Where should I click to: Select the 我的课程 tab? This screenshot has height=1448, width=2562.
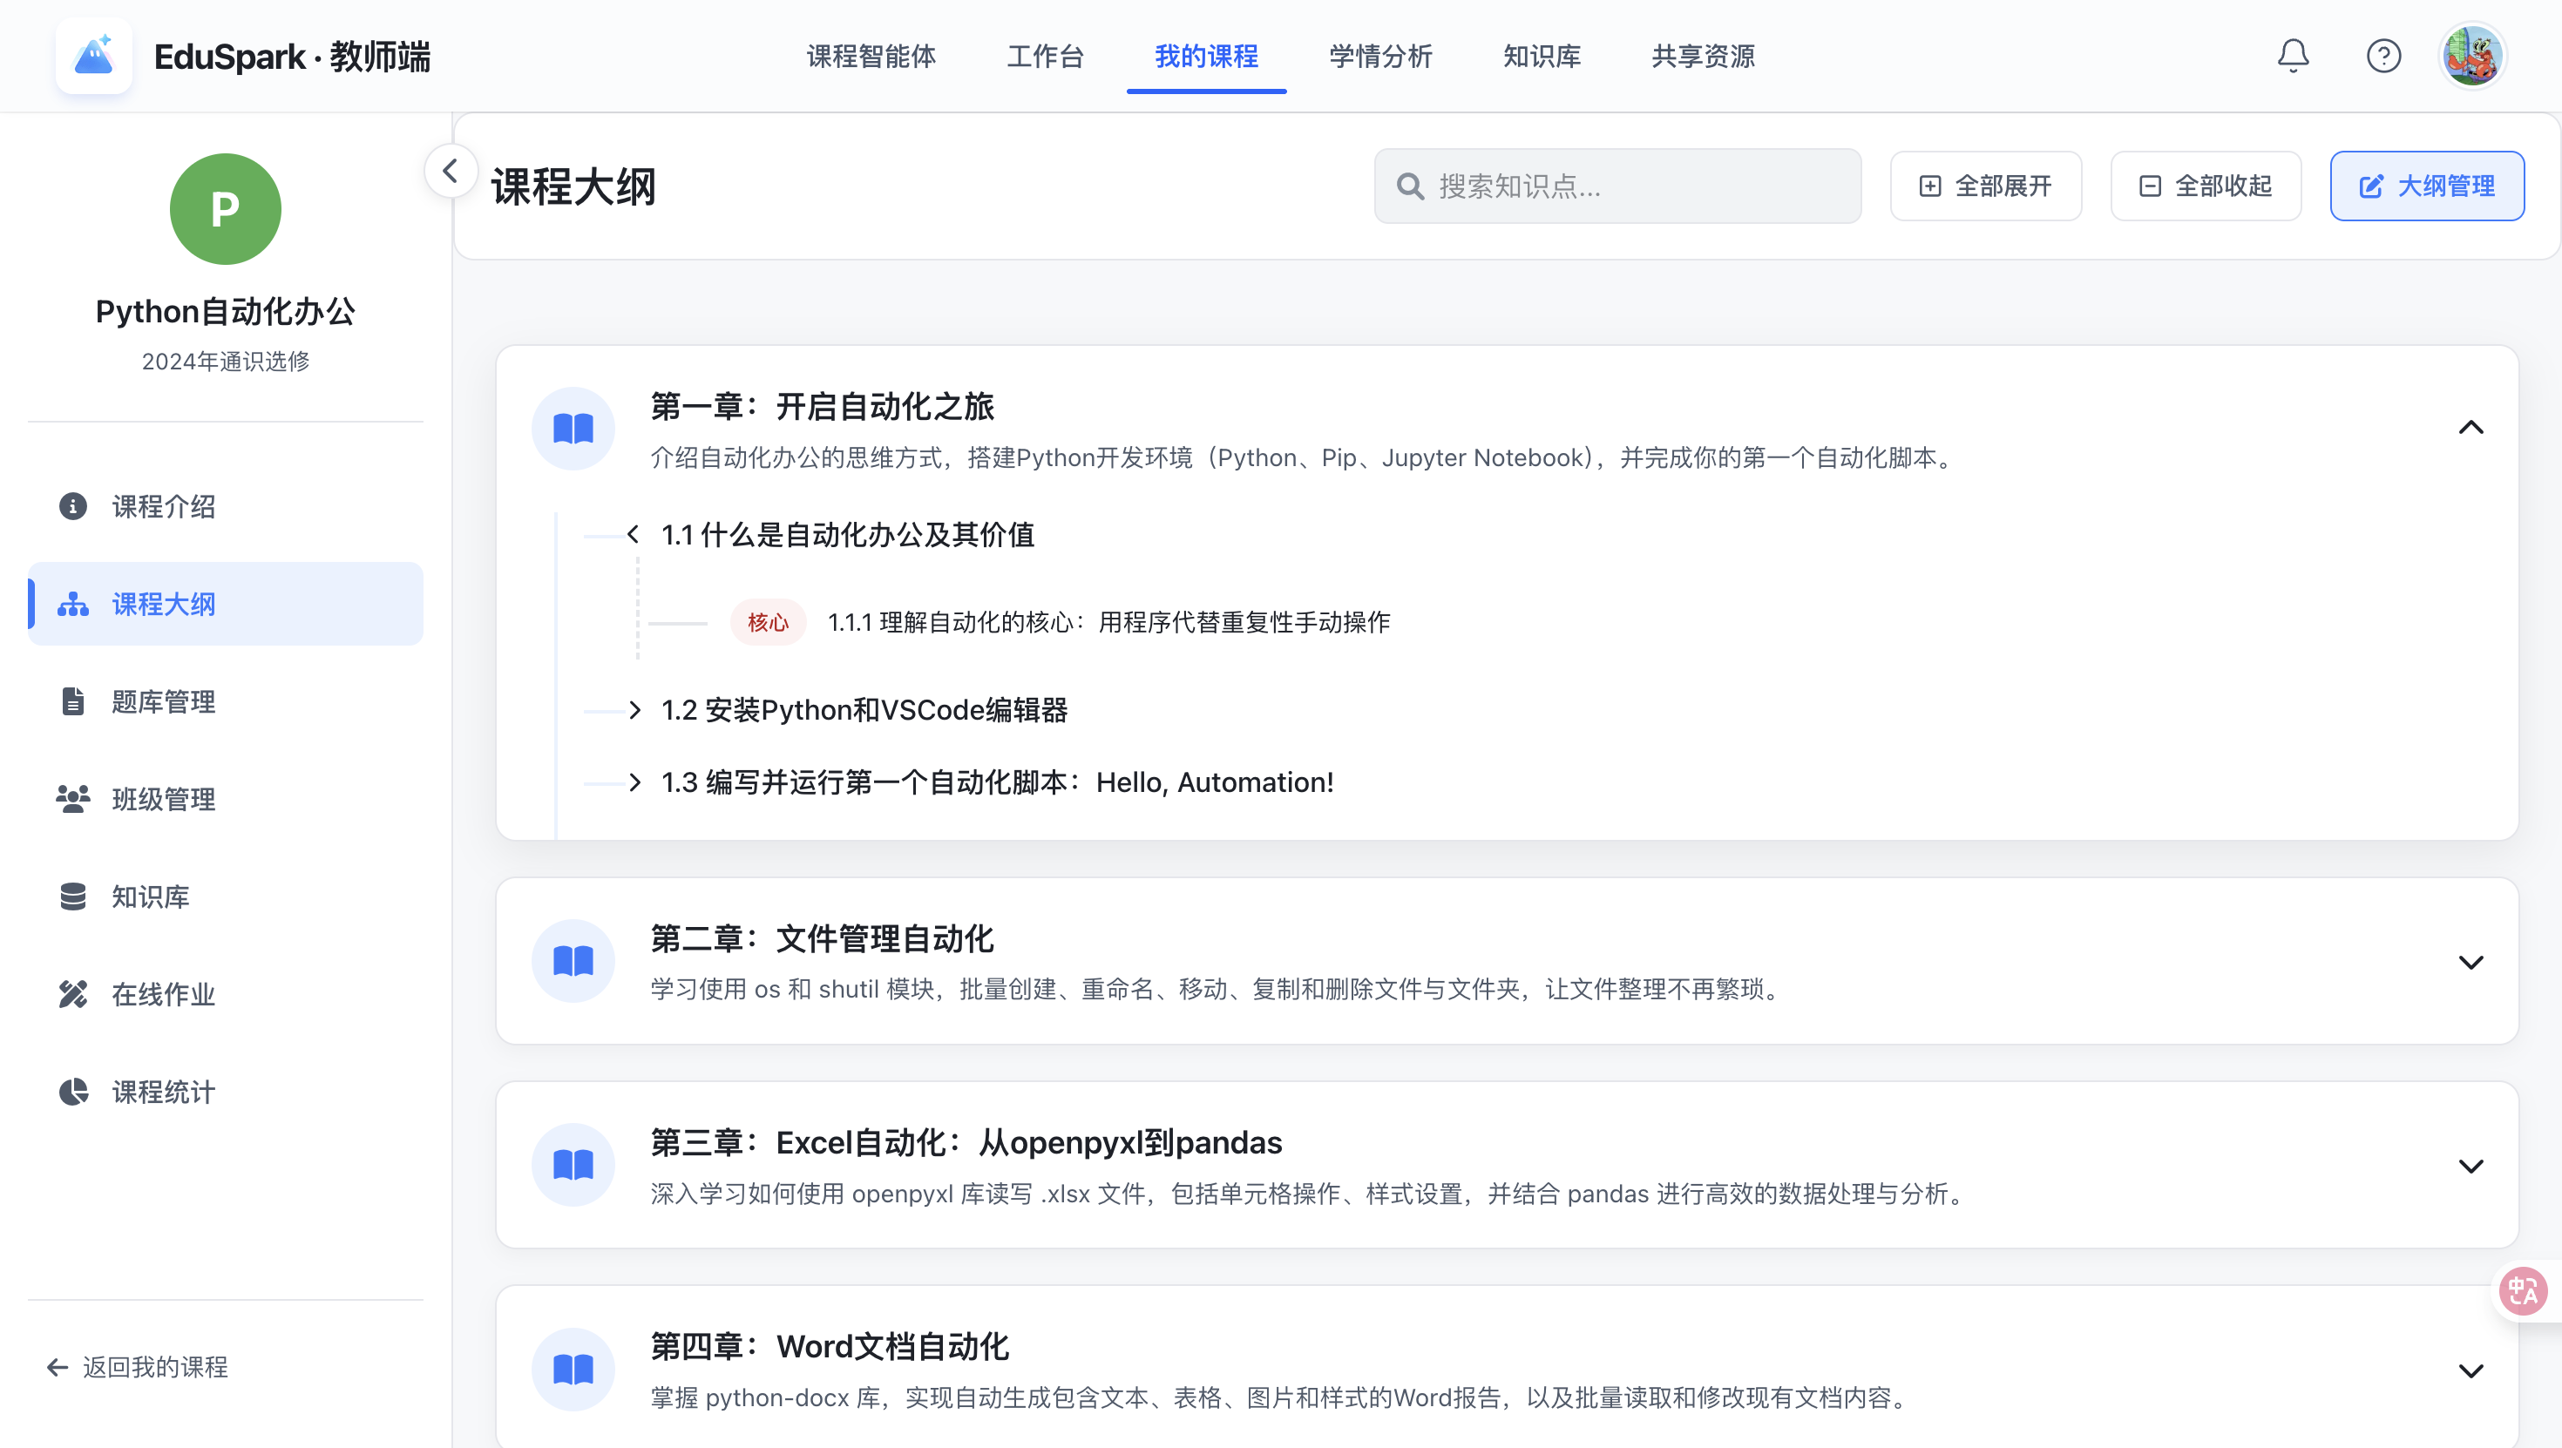[x=1206, y=56]
